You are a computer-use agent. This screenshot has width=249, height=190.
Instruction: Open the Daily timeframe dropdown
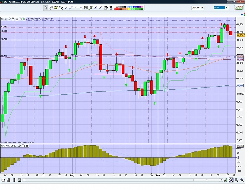[x=221, y=8]
